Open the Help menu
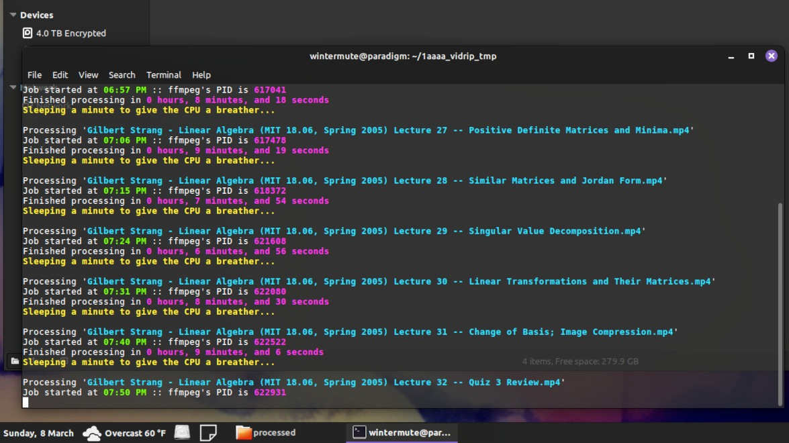The image size is (789, 443). tap(201, 75)
